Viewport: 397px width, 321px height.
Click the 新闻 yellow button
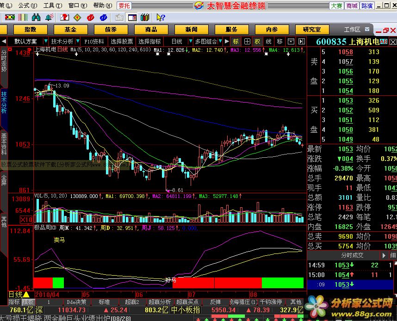(191, 29)
